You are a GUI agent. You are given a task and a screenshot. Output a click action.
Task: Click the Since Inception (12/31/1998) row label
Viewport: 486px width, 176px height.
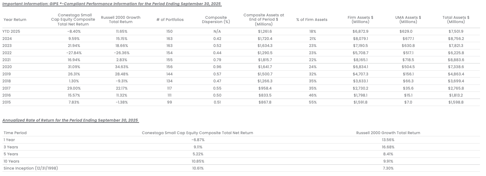[31, 168]
